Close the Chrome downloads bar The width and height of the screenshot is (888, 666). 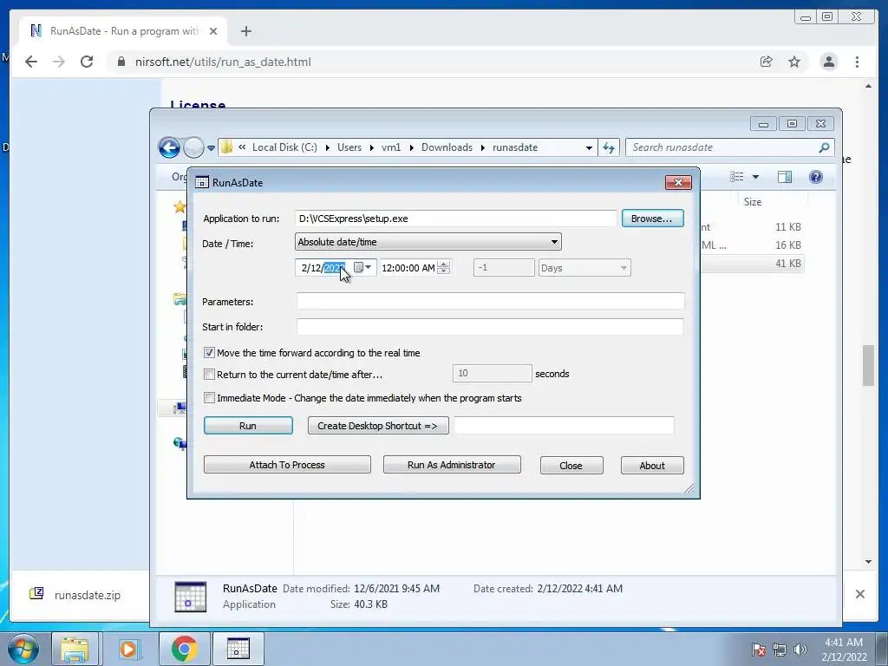(x=860, y=594)
